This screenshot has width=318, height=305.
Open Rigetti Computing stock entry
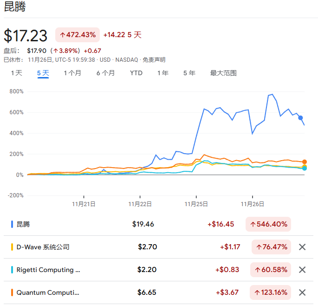pos(48,270)
